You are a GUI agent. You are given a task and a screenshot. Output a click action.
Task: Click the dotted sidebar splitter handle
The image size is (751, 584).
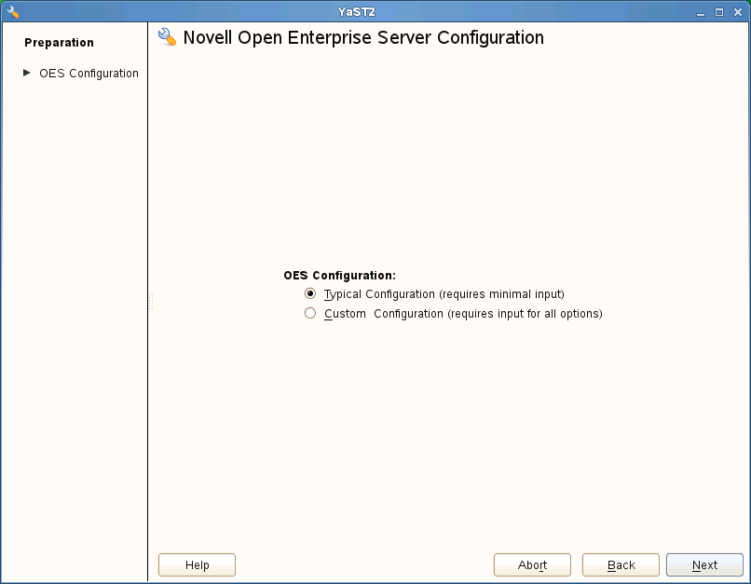[149, 303]
